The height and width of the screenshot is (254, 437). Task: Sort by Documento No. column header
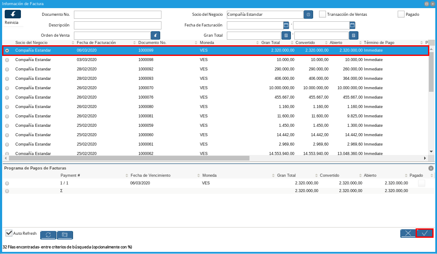click(152, 43)
